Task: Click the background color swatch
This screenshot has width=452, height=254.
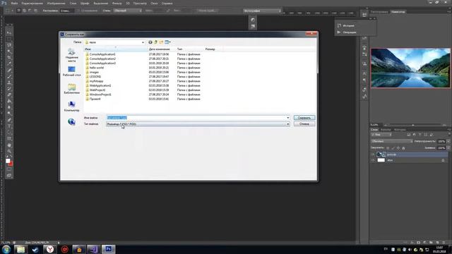Action: pyautogui.click(x=11, y=164)
